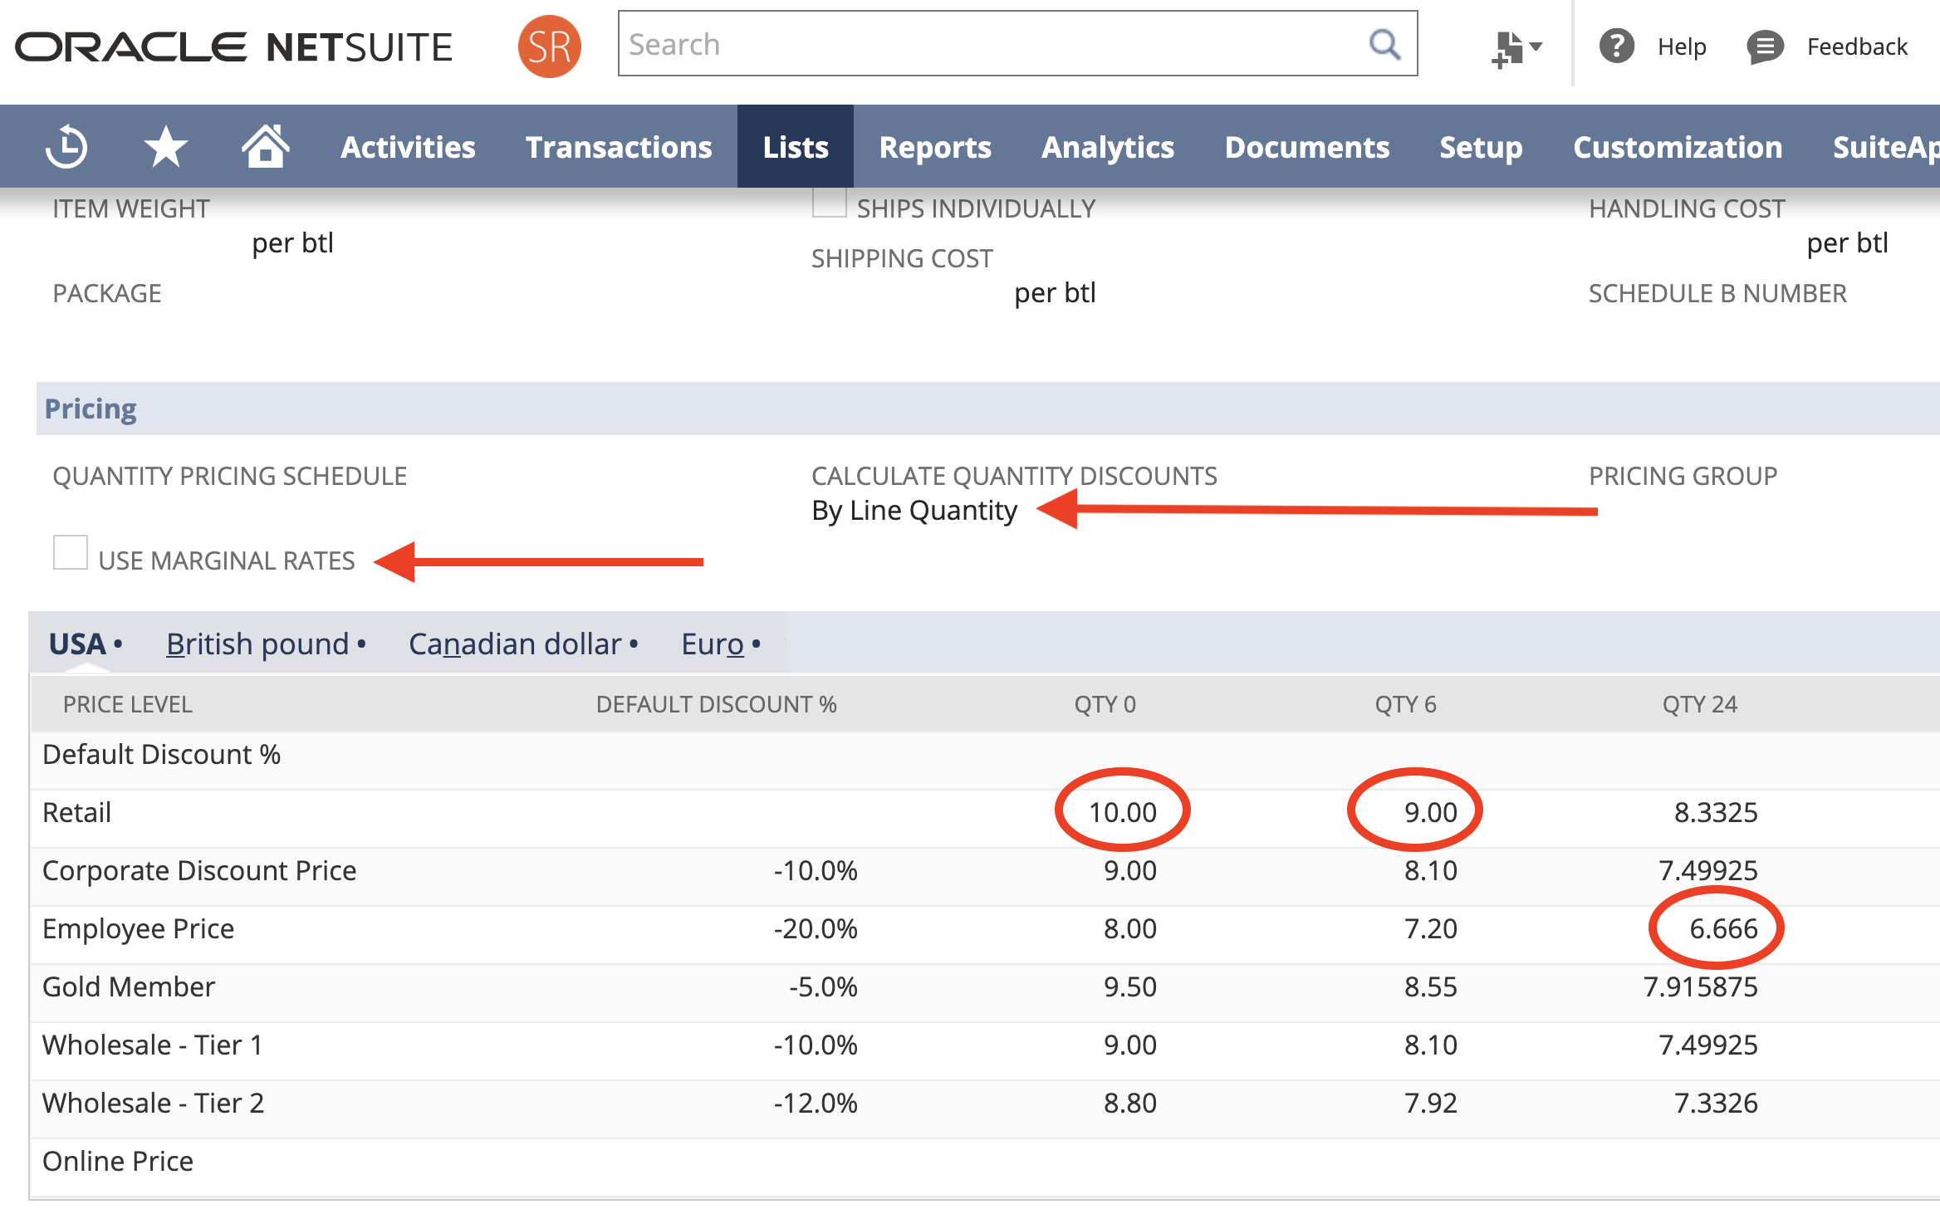Screen dimensions: 1940x1214
Task: Click the search magnifier icon
Action: [x=1384, y=44]
